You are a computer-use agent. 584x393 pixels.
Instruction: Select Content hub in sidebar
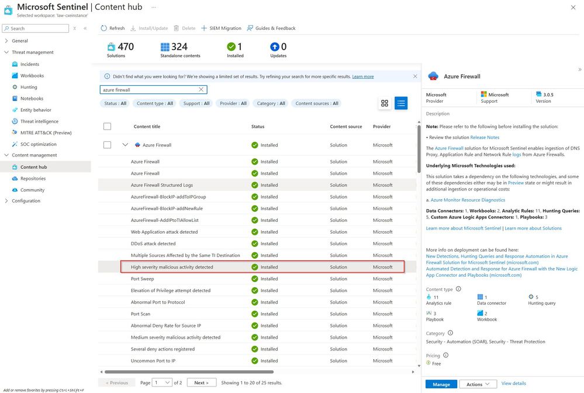46,167
